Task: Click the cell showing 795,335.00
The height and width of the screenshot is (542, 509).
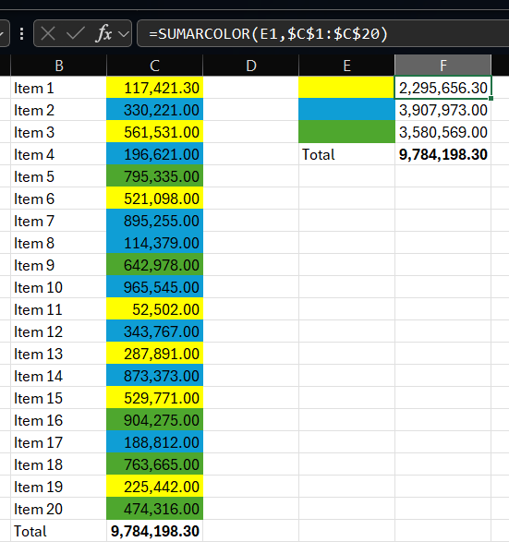Action: click(154, 176)
